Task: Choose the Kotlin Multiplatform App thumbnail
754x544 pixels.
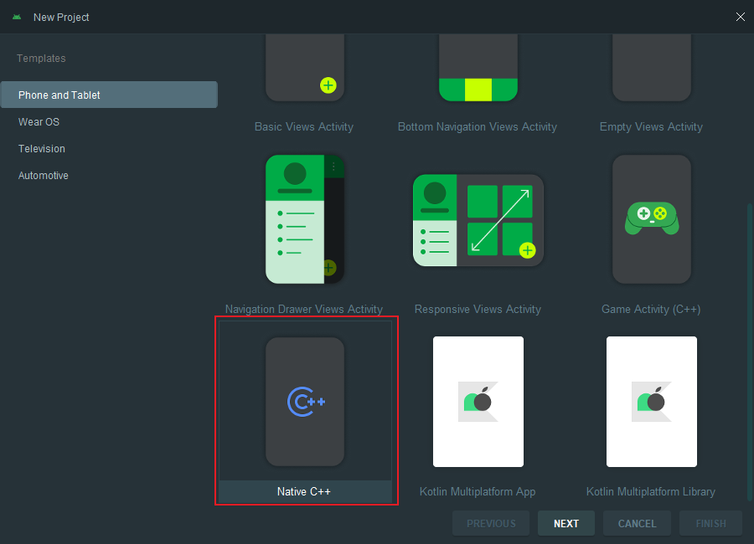Action: coord(478,402)
